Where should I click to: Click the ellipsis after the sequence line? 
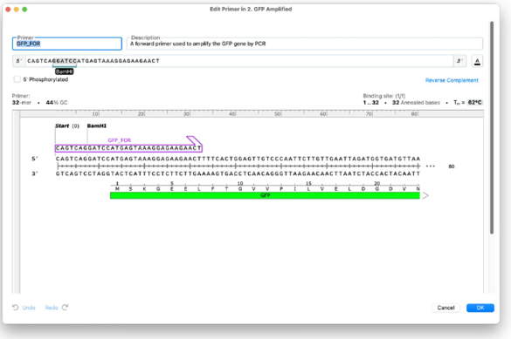430,166
